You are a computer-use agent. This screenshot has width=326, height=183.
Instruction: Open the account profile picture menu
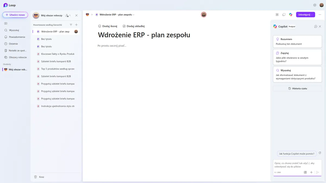[x=321, y=5]
